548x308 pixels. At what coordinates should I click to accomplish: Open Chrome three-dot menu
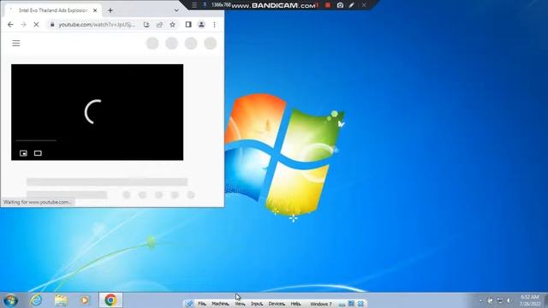[x=214, y=25]
